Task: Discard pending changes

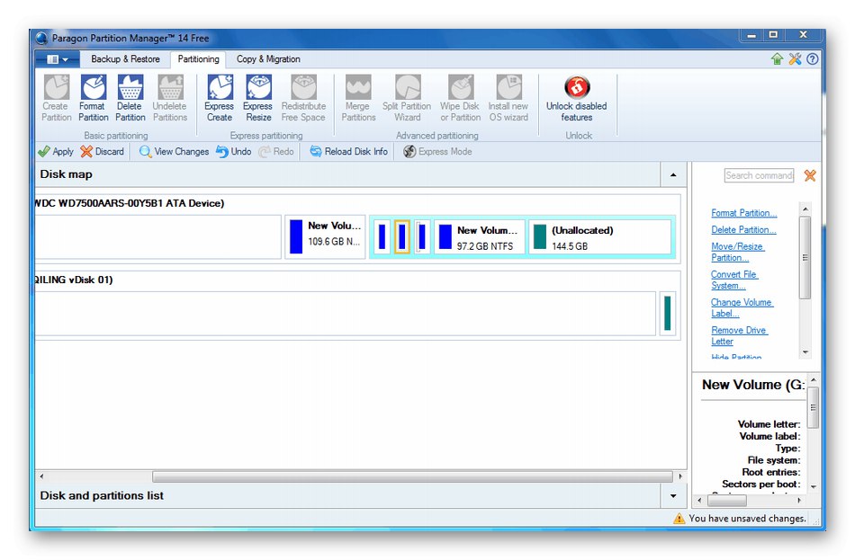Action: click(x=103, y=151)
